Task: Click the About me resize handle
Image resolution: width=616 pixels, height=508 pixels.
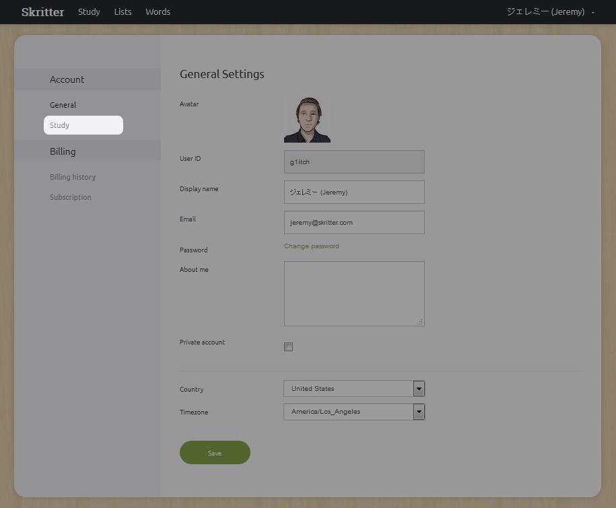Action: [420, 322]
